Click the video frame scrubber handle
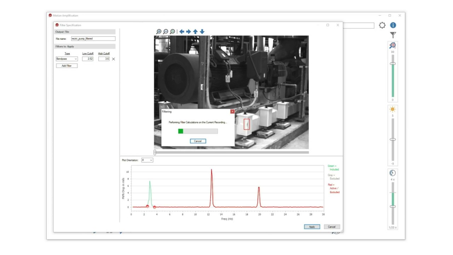 [x=155, y=152]
